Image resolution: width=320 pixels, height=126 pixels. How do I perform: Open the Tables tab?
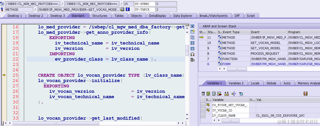(x=119, y=16)
